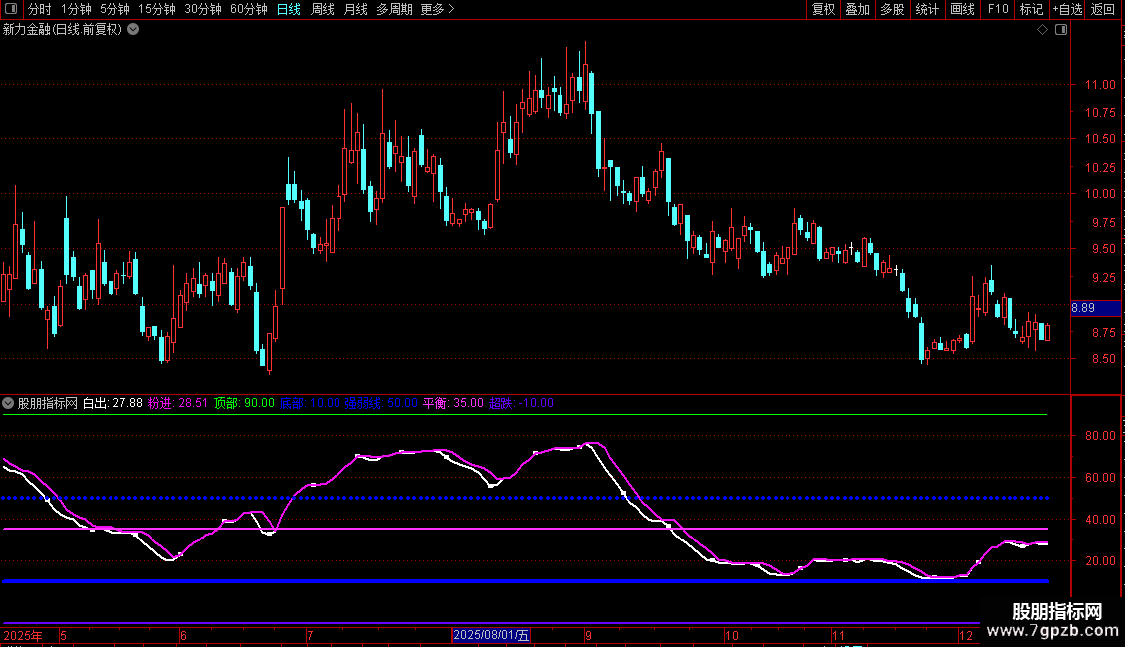Click the 叠加 overlay button
Screen dimensions: 1125x647
click(857, 9)
